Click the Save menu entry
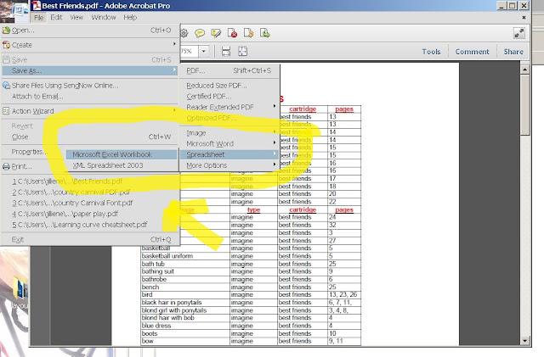This screenshot has height=357, width=544. 90,60
